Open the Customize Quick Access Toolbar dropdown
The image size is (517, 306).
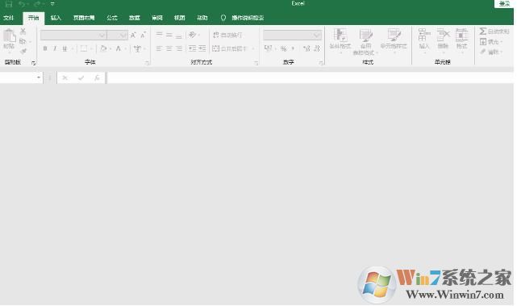pyautogui.click(x=52, y=4)
